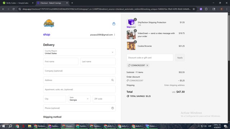Screen dimensions: 230x129
Task: Click the Baked Cravings store logo
Action: click(49, 23)
